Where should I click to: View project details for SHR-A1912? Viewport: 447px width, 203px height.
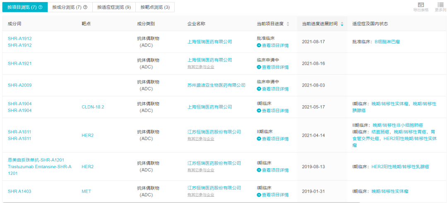click(272, 46)
